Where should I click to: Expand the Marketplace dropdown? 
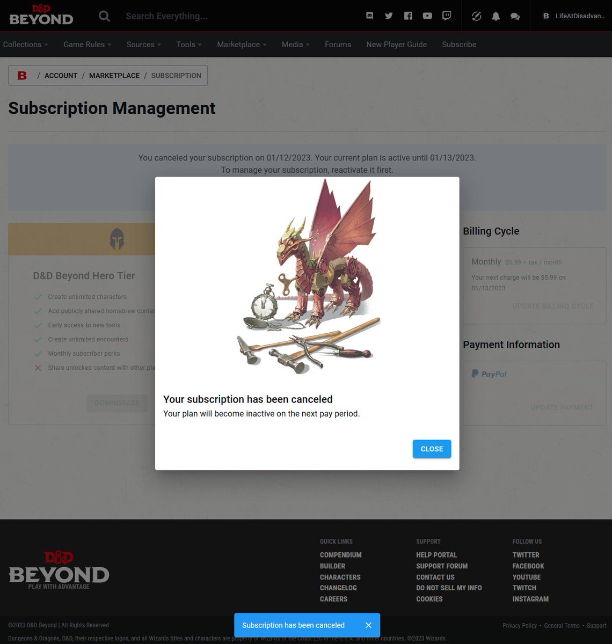coord(242,45)
